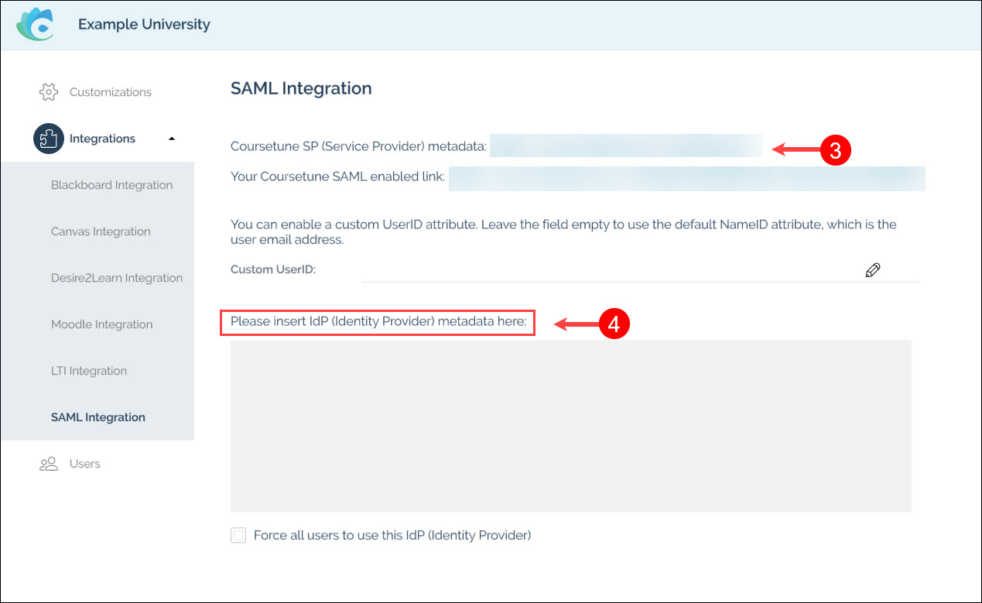Switch to LTI Integration
The width and height of the screenshot is (982, 603).
tap(89, 371)
